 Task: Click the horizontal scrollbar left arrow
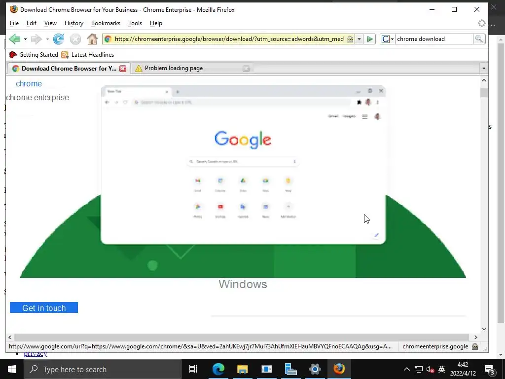click(10, 337)
